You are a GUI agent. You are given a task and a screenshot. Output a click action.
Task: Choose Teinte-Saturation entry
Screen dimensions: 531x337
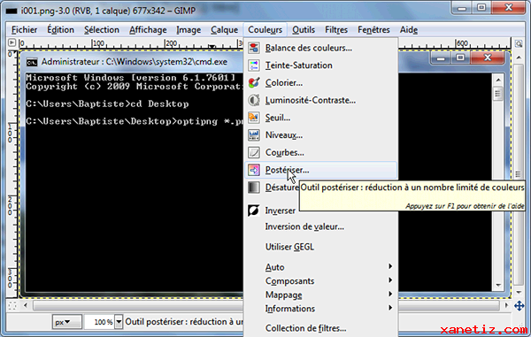pyautogui.click(x=320, y=65)
